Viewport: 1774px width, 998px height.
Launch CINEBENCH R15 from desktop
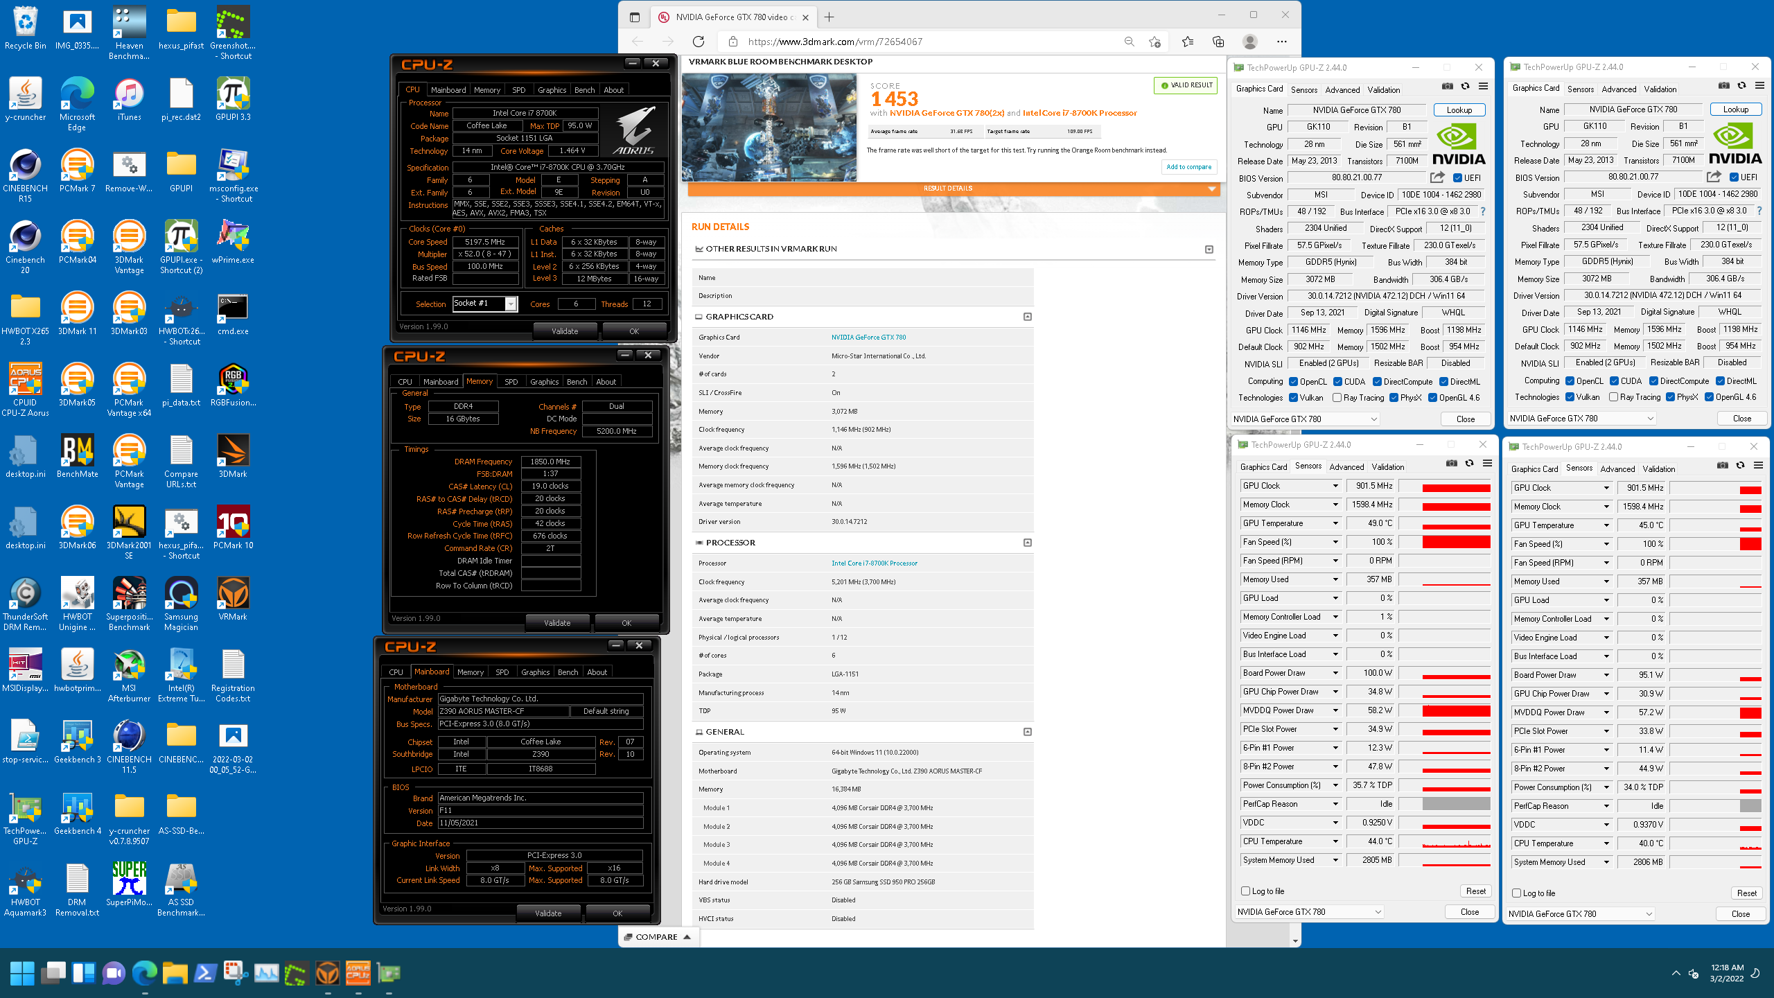coord(25,175)
